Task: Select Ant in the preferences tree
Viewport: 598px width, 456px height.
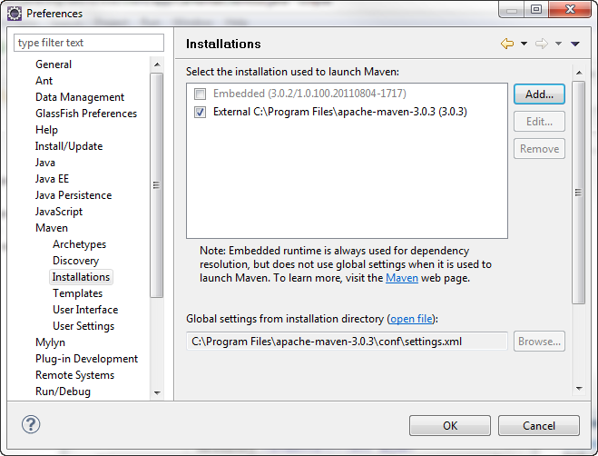Action: (44, 81)
